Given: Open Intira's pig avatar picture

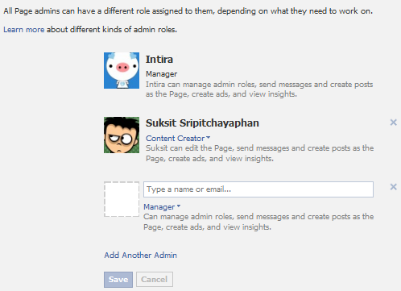Looking at the screenshot, I should (x=122, y=70).
